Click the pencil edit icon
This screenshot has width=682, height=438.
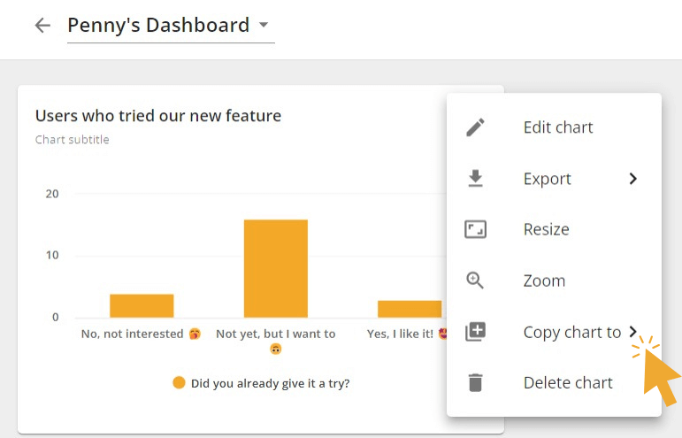476,127
